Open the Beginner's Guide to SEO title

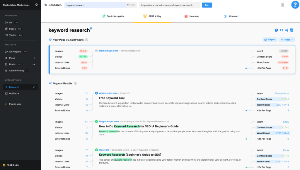(x=130, y=155)
